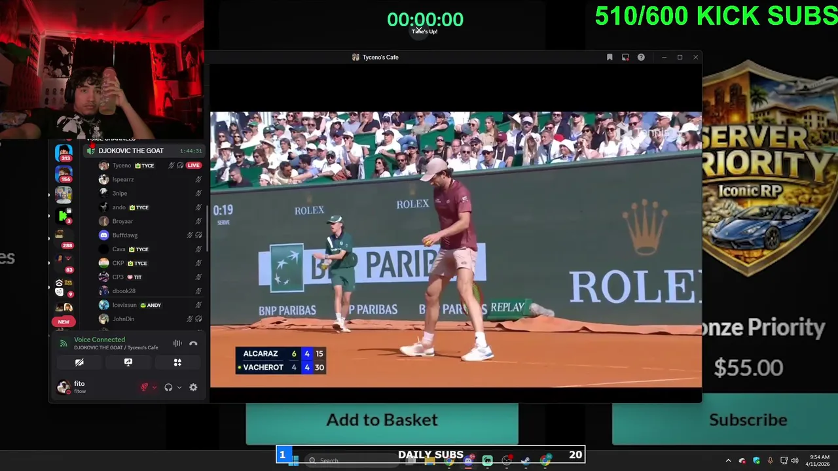Select server icon with 313 badge
The width and height of the screenshot is (838, 471).
[x=64, y=154]
